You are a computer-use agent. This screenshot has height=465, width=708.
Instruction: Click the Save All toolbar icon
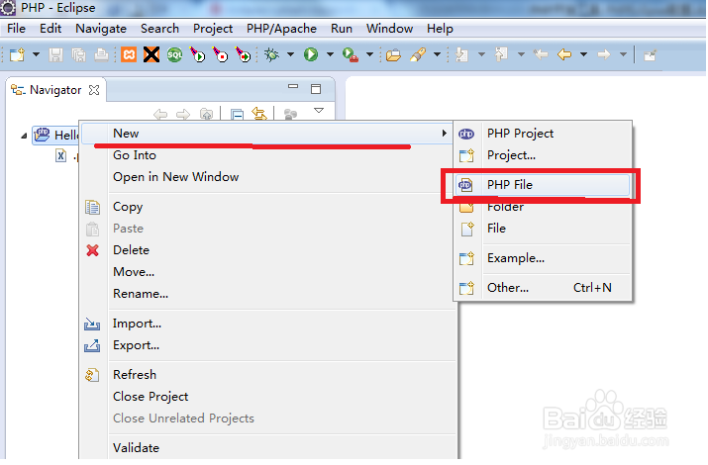click(x=78, y=55)
